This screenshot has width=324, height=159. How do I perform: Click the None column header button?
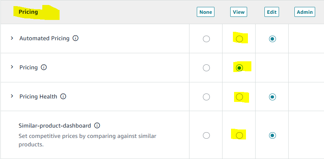click(206, 12)
